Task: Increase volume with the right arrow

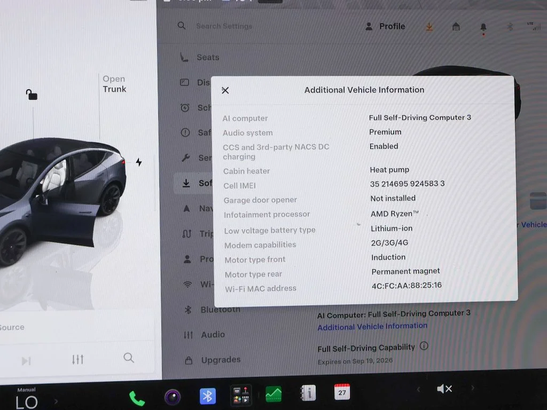Action: (x=473, y=388)
